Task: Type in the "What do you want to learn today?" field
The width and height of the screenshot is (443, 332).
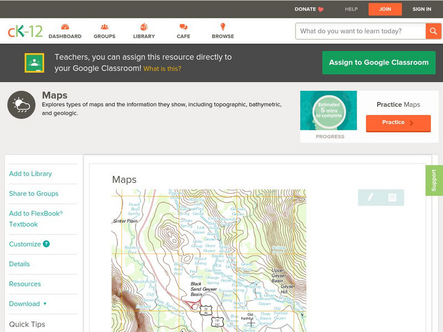Action: pos(360,31)
